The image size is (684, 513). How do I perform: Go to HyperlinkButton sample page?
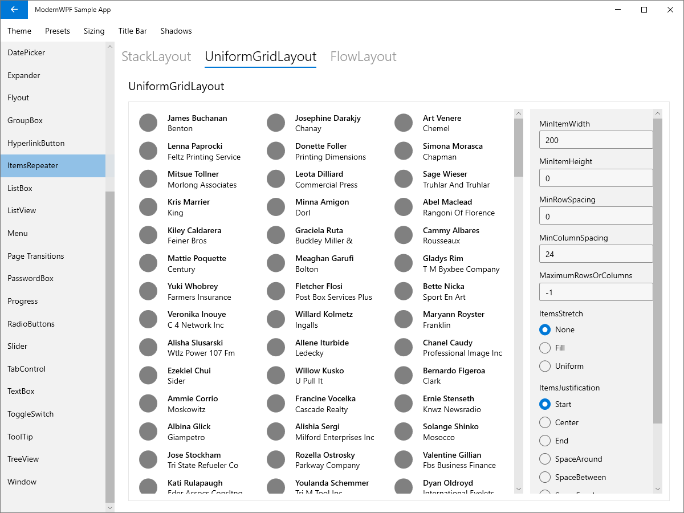click(x=52, y=143)
